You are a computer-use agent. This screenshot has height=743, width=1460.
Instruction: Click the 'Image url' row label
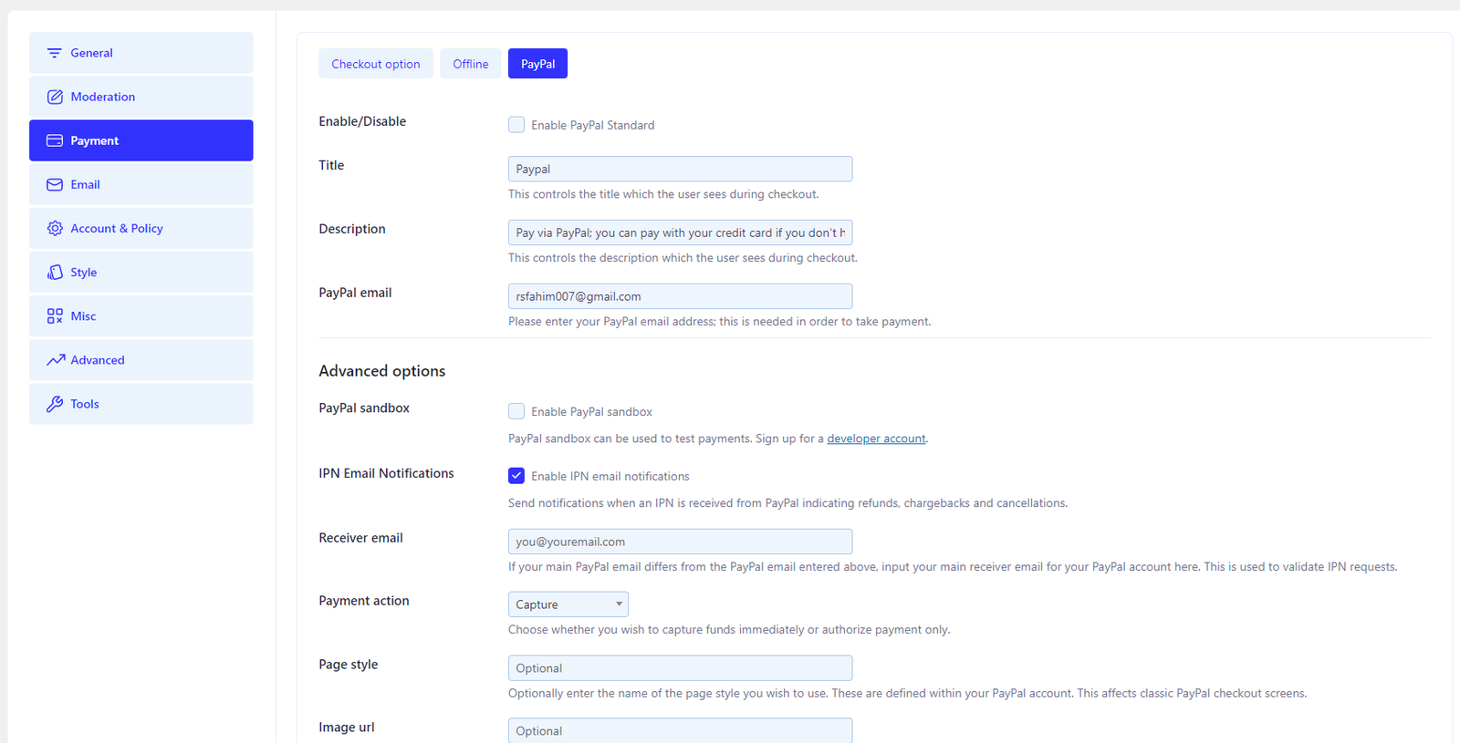[x=347, y=728]
